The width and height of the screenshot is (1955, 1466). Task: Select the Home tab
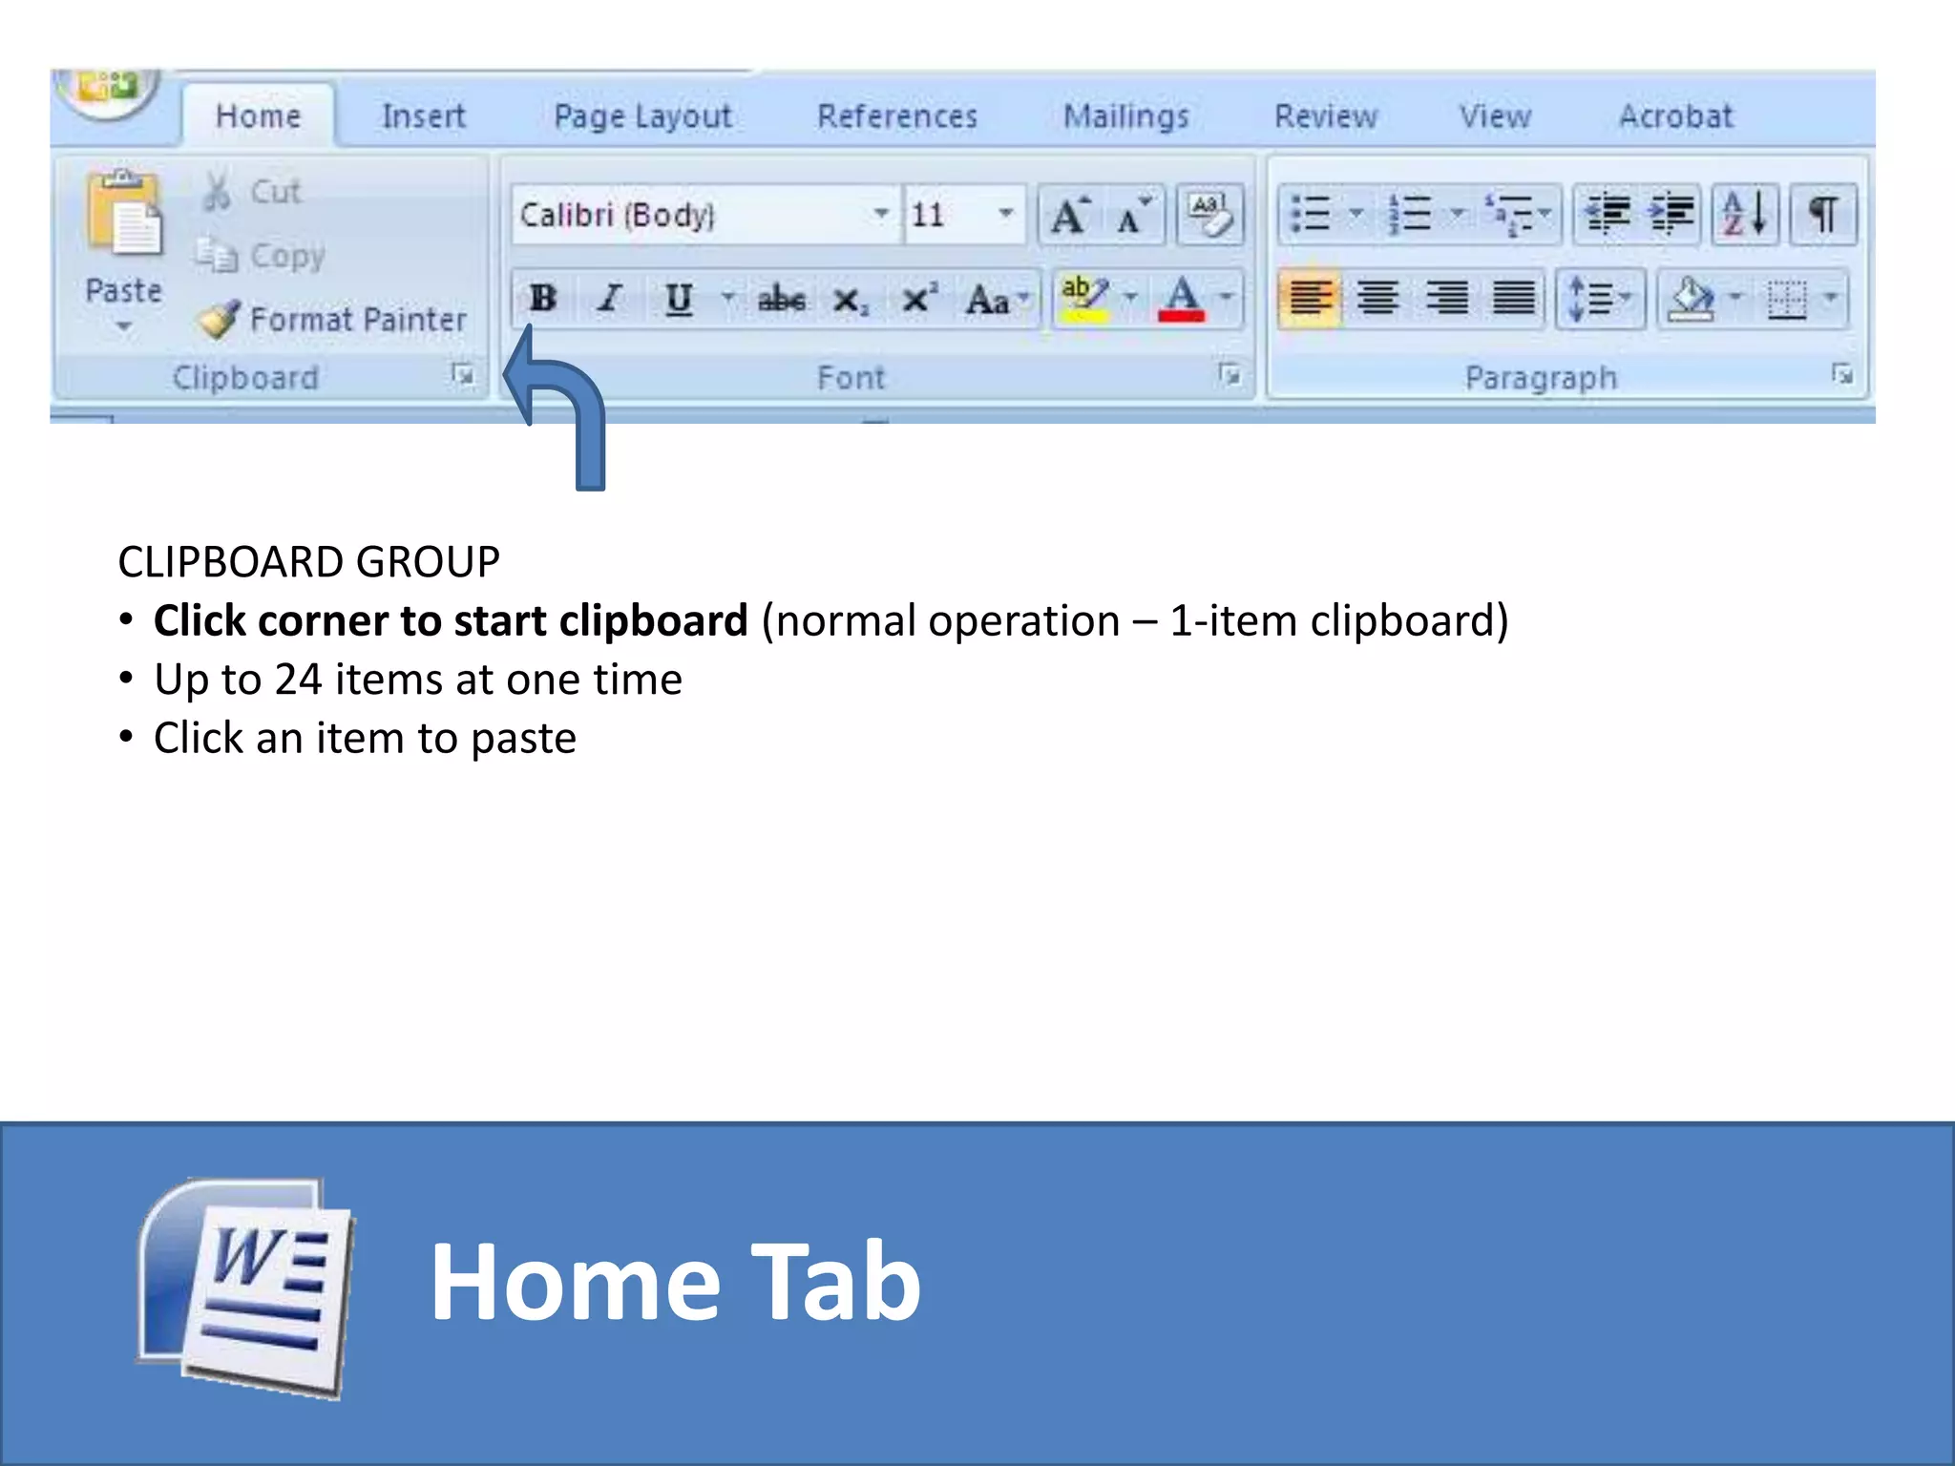(258, 116)
